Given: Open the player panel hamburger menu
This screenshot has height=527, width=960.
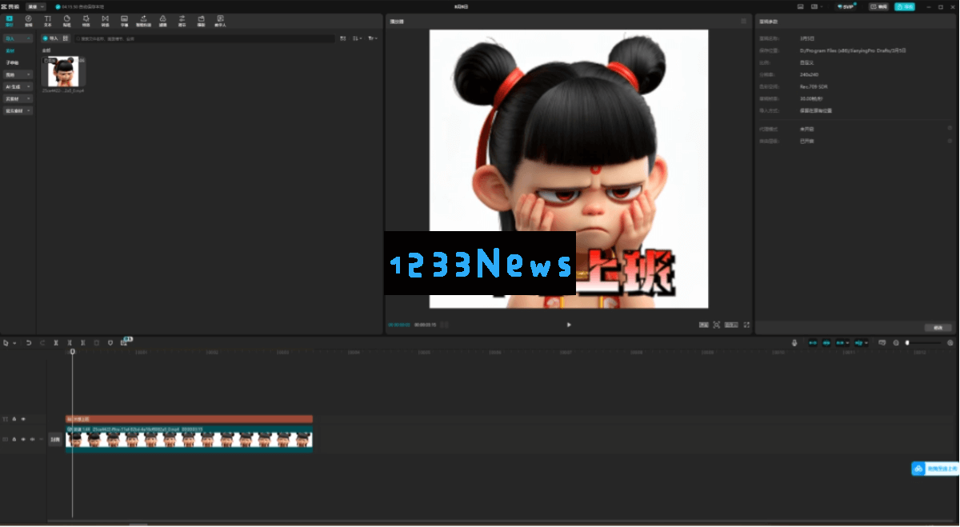Looking at the screenshot, I should pyautogui.click(x=744, y=22).
